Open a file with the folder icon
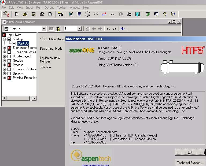 (x=25, y=14)
